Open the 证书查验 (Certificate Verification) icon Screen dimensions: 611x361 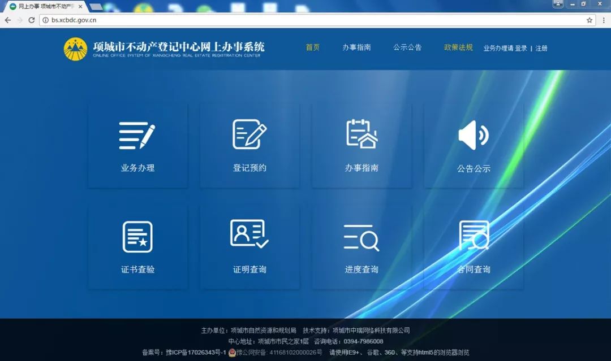click(x=137, y=237)
